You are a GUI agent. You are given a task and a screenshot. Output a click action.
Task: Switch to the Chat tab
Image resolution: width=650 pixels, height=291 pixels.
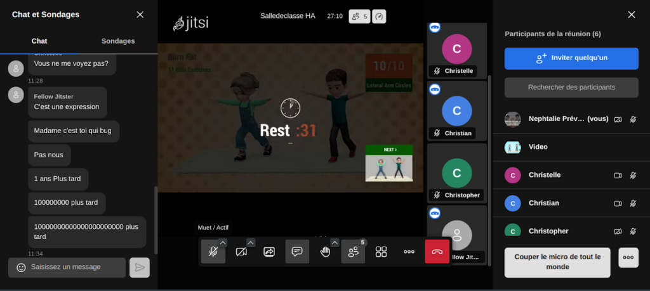click(x=39, y=41)
